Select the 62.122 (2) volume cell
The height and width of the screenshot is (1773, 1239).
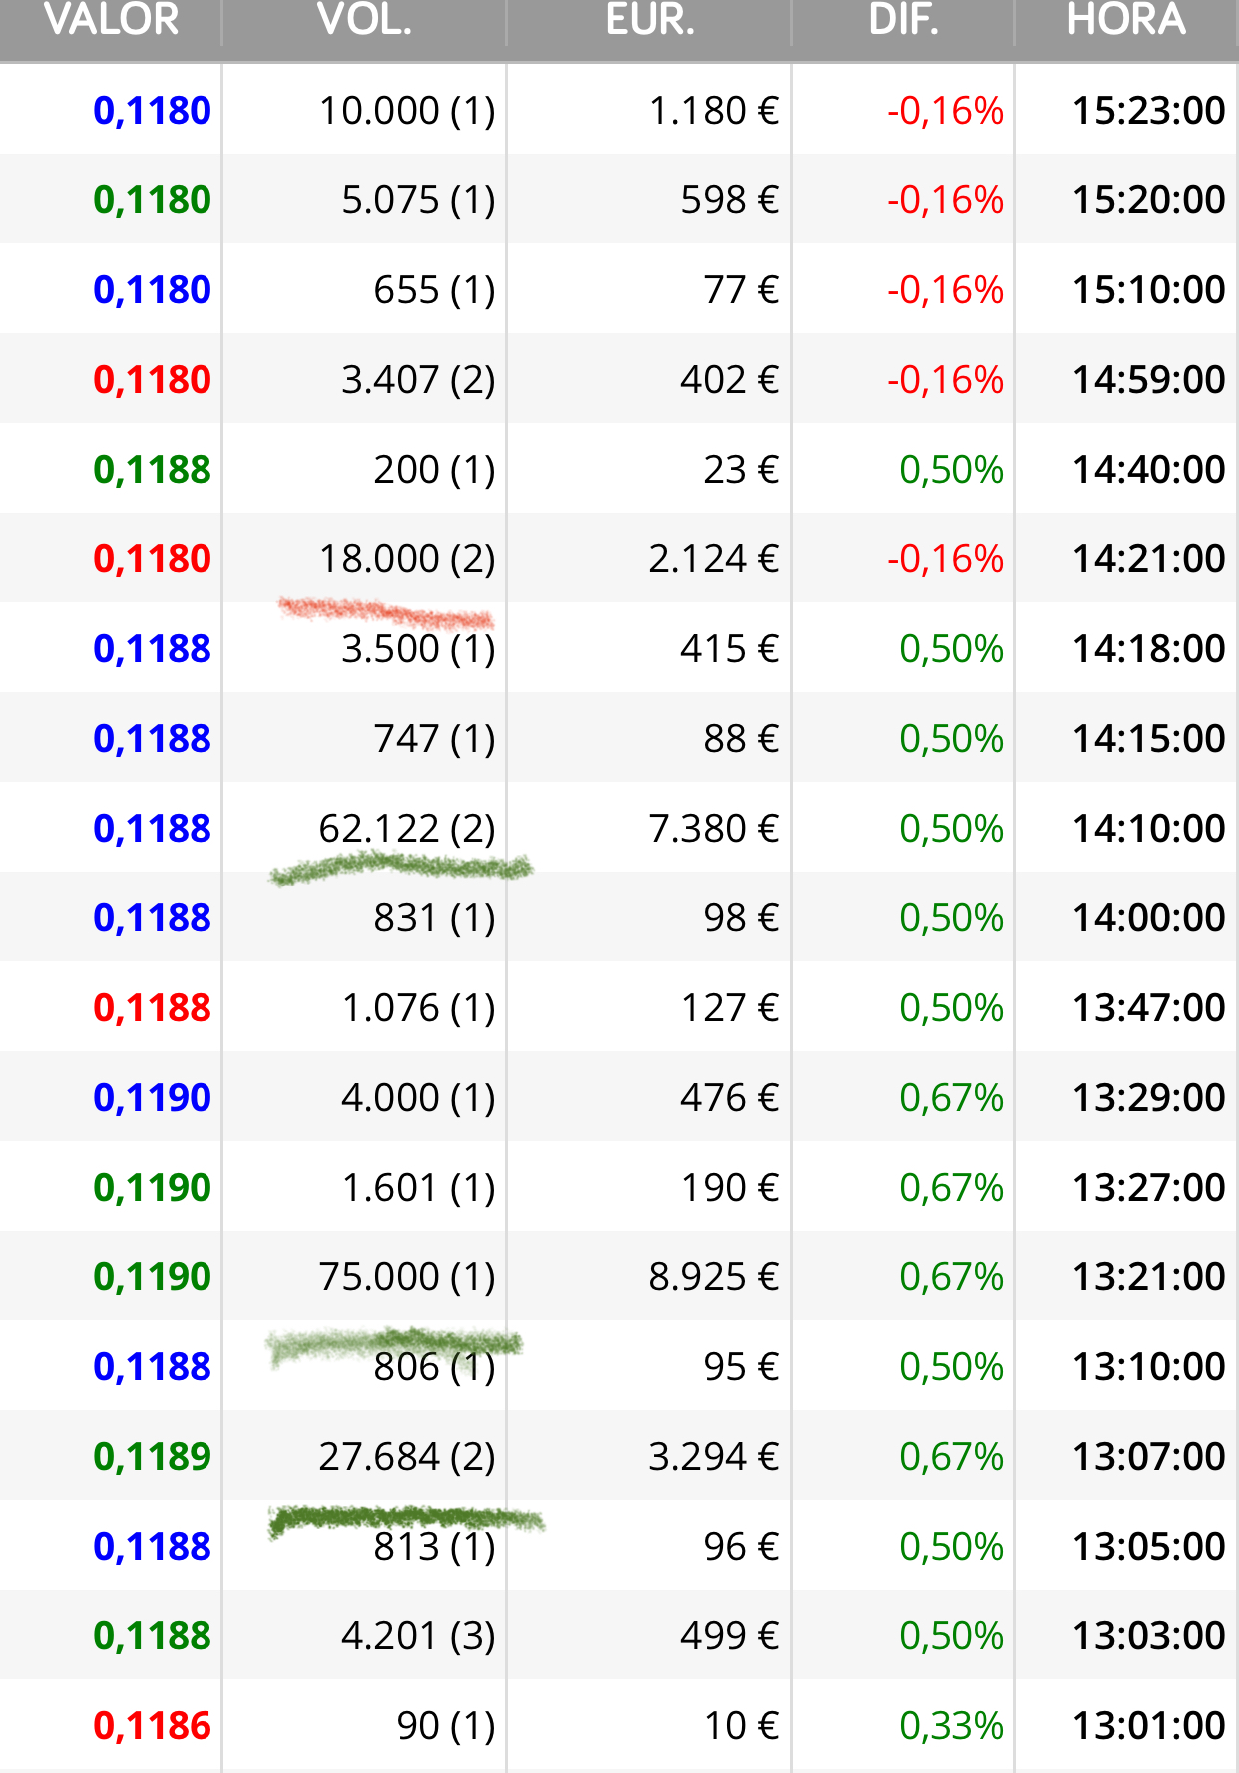coord(407,829)
